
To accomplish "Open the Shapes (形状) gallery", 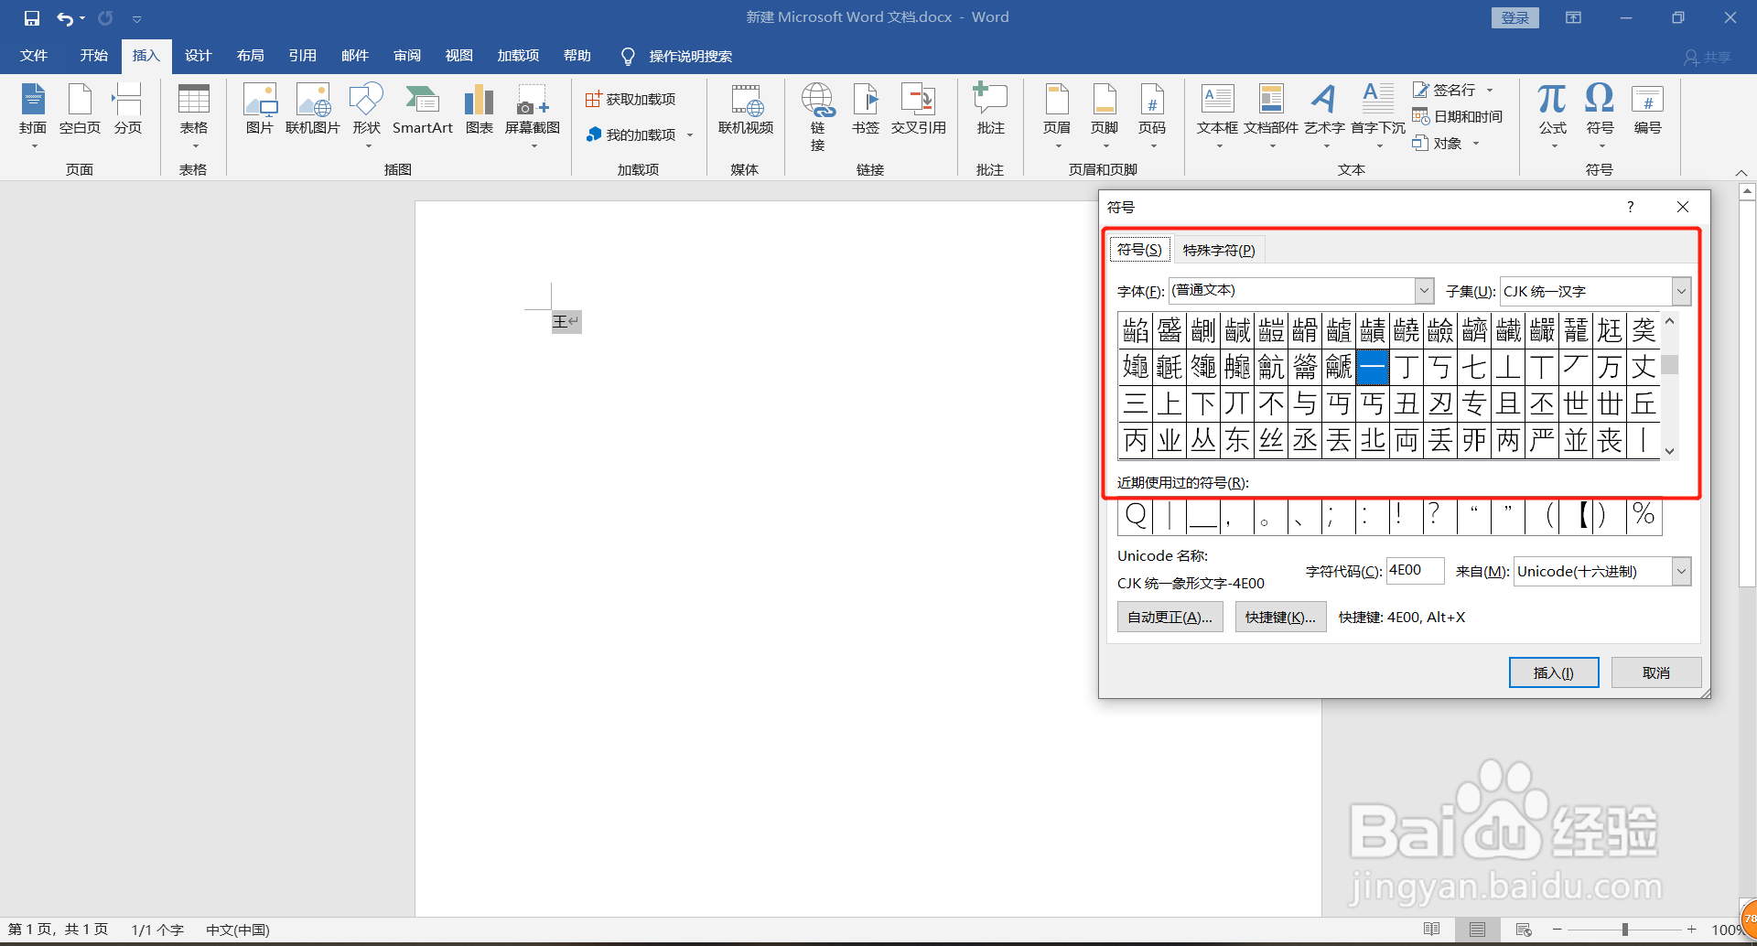I will pyautogui.click(x=367, y=114).
